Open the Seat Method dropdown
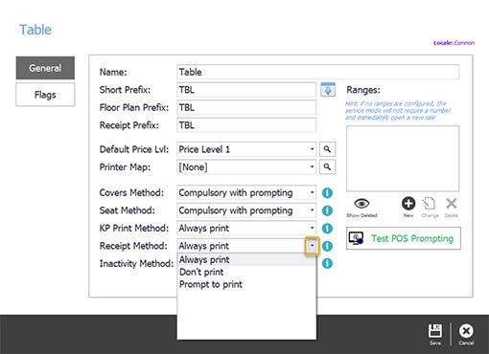The width and height of the screenshot is (489, 354). point(312,210)
